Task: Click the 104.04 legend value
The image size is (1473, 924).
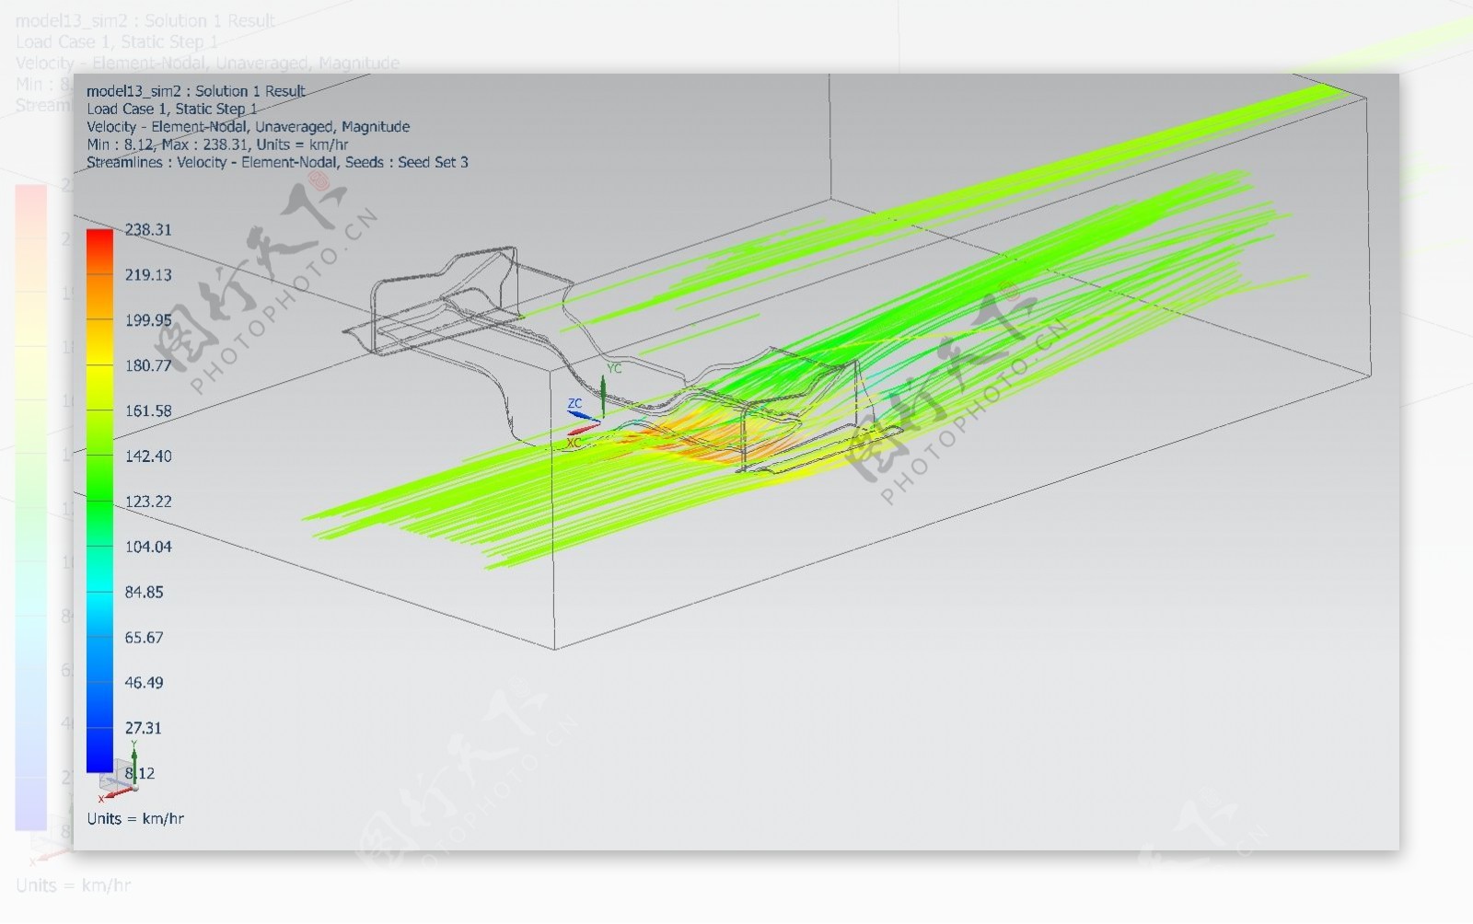Action: click(x=148, y=547)
